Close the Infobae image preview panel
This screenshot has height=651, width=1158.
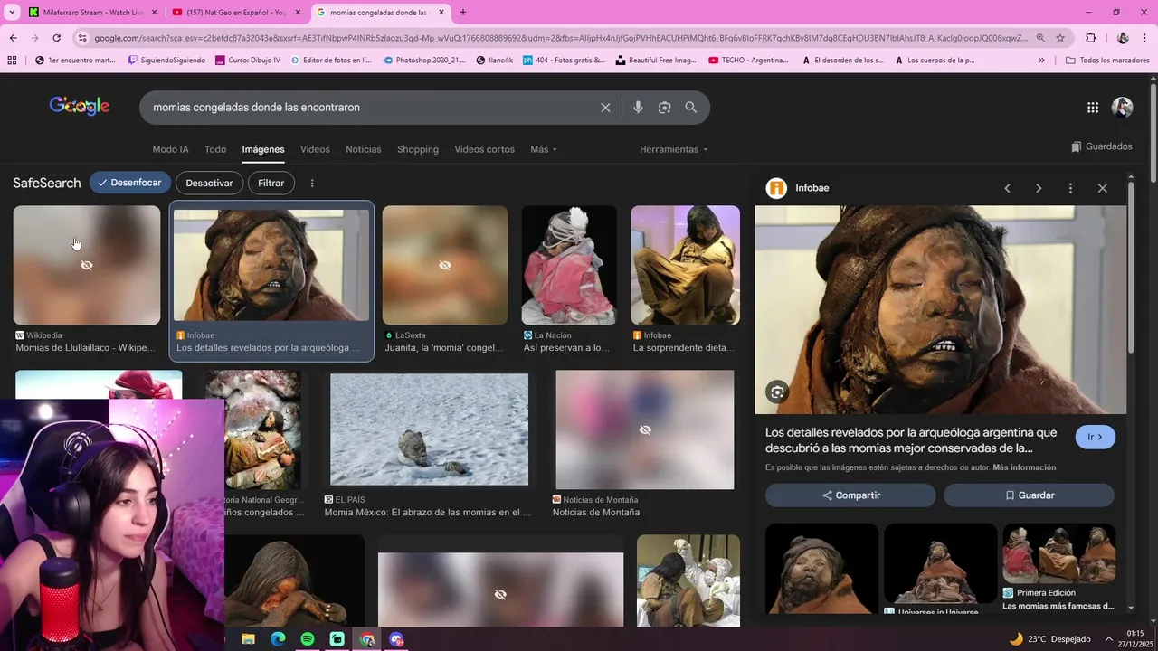[1102, 188]
